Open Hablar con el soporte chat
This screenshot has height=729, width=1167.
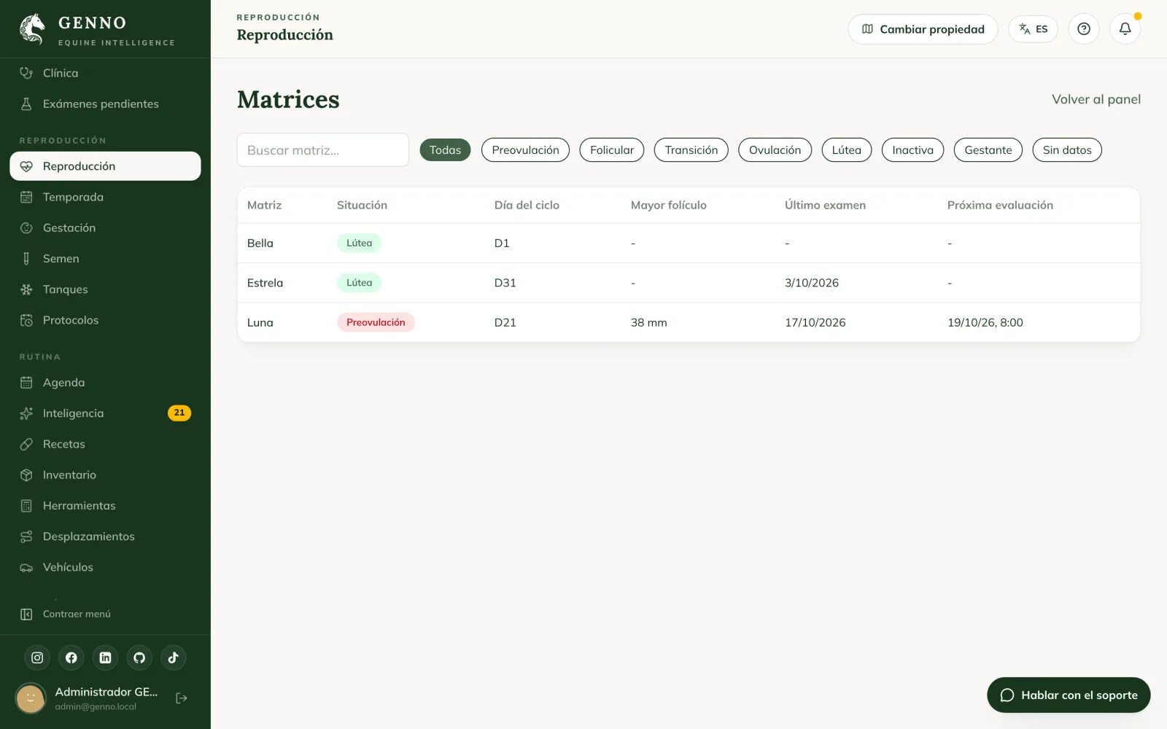click(x=1069, y=695)
